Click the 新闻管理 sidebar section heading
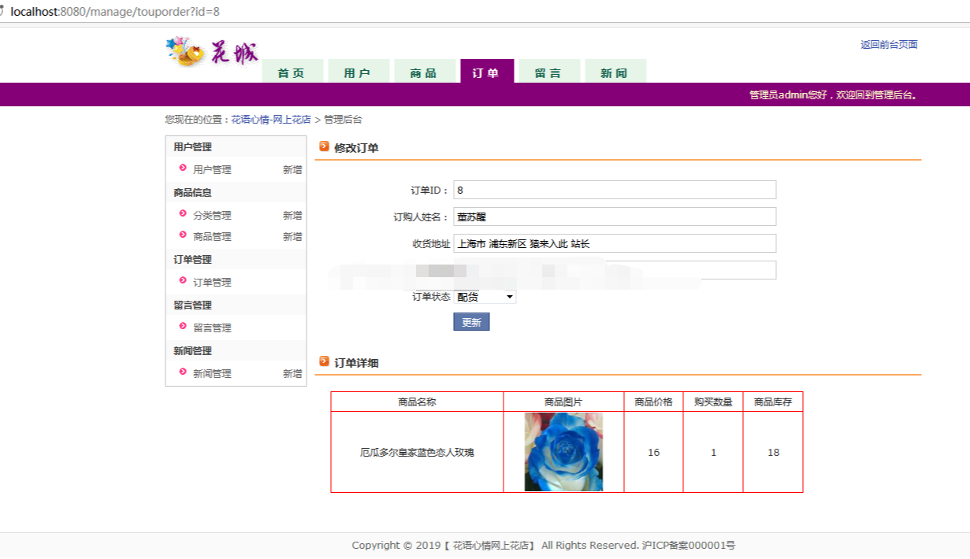The image size is (970, 559). [x=192, y=350]
